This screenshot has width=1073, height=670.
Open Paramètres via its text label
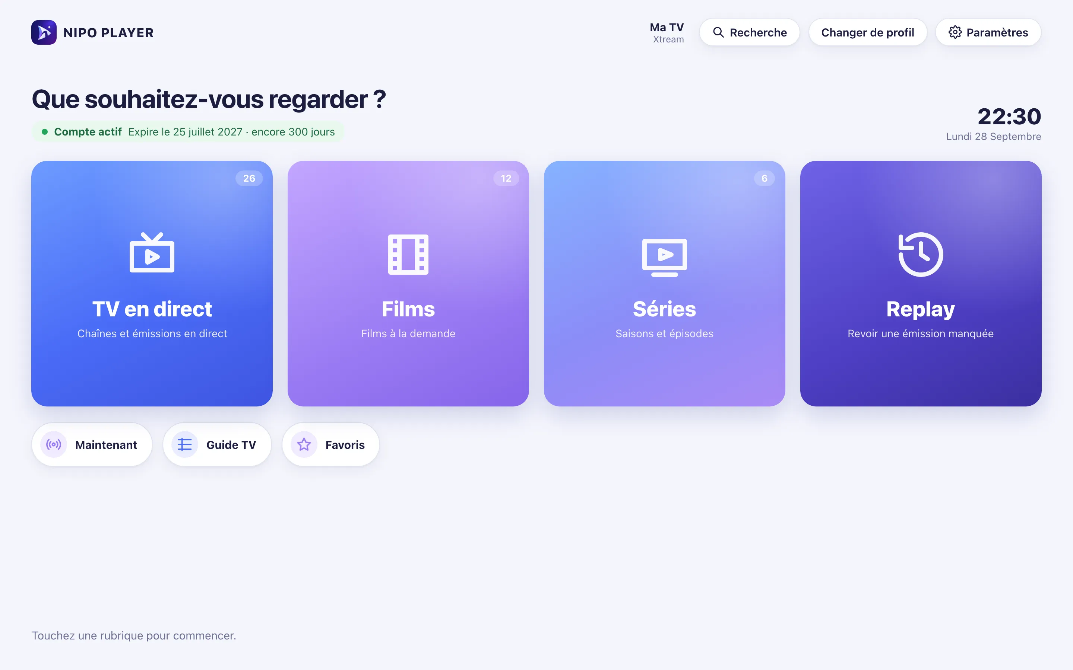[x=997, y=33]
